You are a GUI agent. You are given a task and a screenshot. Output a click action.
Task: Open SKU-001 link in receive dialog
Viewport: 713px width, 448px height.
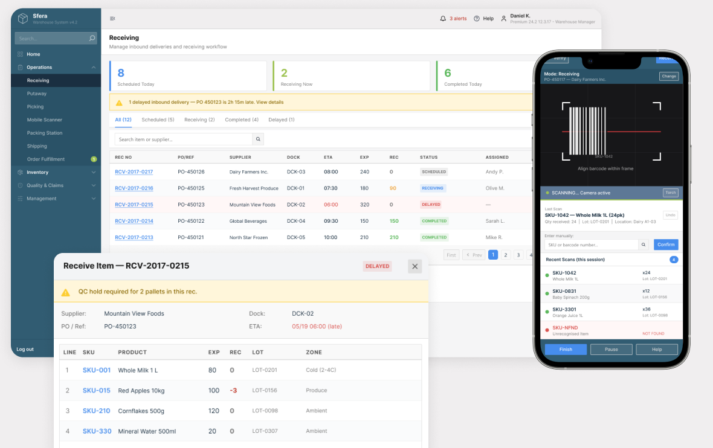[97, 370]
